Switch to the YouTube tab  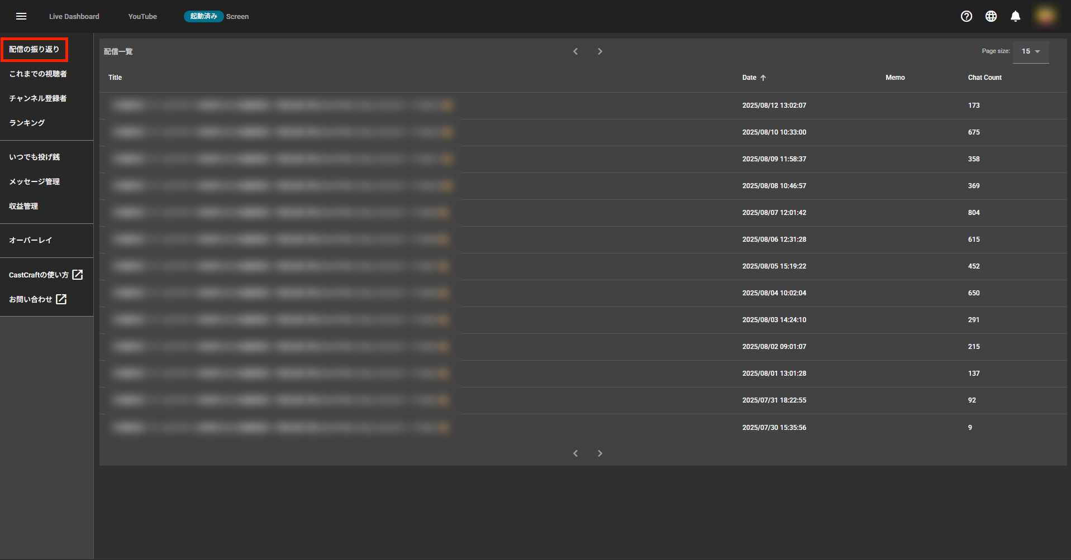coord(142,17)
